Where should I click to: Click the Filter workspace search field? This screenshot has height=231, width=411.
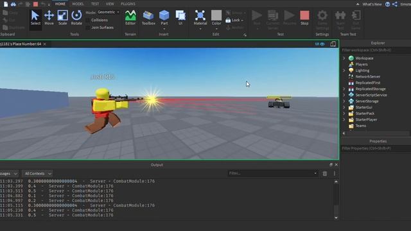[376, 50]
